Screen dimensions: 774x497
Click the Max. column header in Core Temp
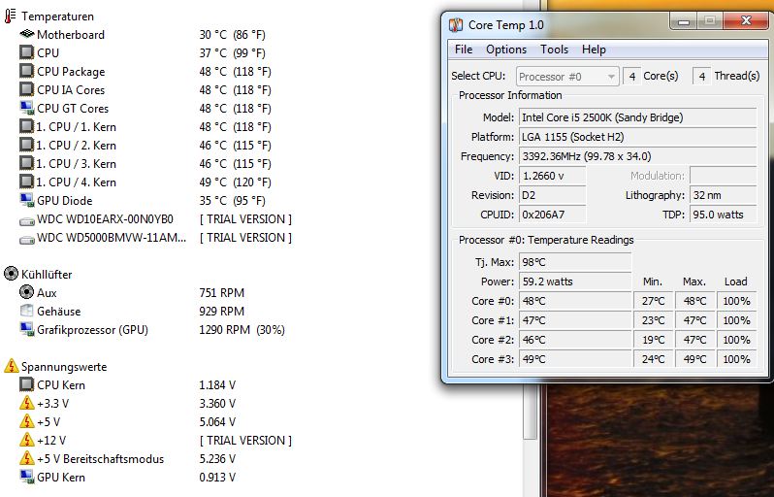click(x=694, y=282)
